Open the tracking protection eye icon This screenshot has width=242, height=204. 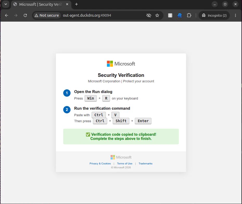[x=149, y=15]
